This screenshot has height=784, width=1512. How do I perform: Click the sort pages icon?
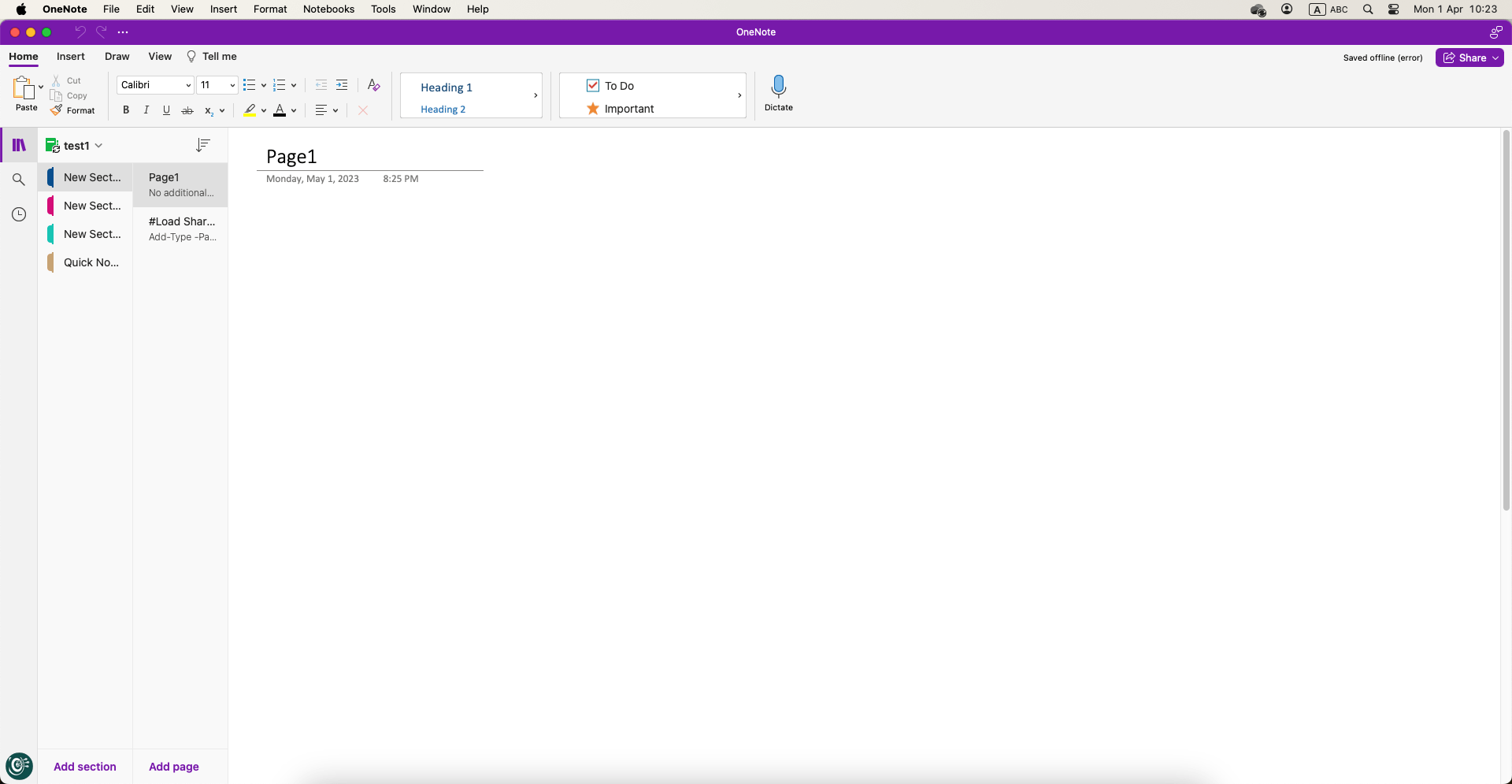pyautogui.click(x=203, y=145)
